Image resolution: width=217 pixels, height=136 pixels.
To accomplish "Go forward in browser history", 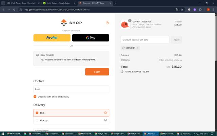I will pos(9,10).
